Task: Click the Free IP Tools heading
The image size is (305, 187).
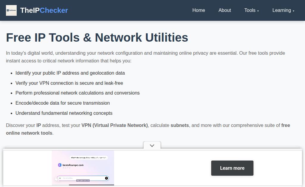Action: [97, 37]
